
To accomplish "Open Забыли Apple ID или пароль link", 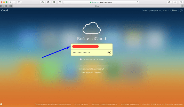I will [x=92, y=69].
